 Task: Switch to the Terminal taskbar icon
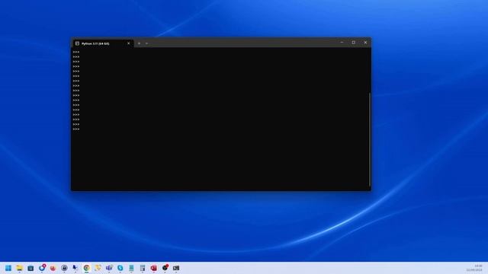[x=176, y=268]
